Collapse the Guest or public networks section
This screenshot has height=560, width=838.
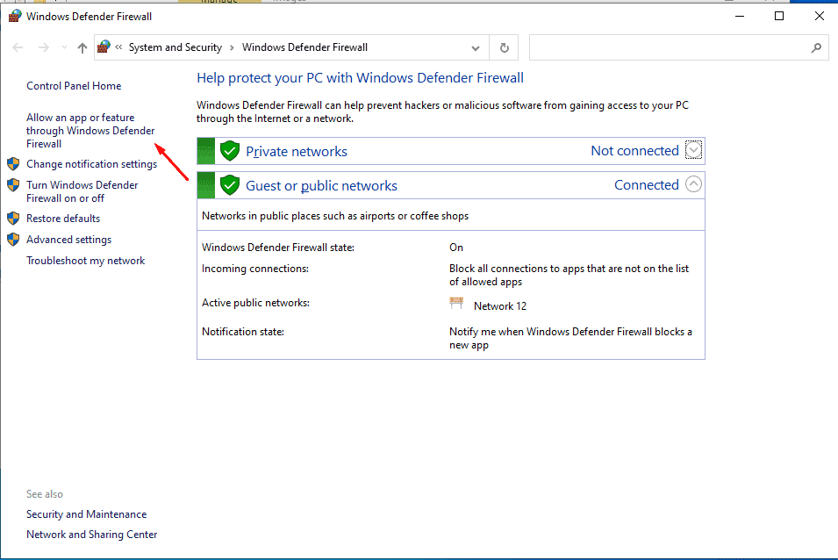(x=693, y=184)
